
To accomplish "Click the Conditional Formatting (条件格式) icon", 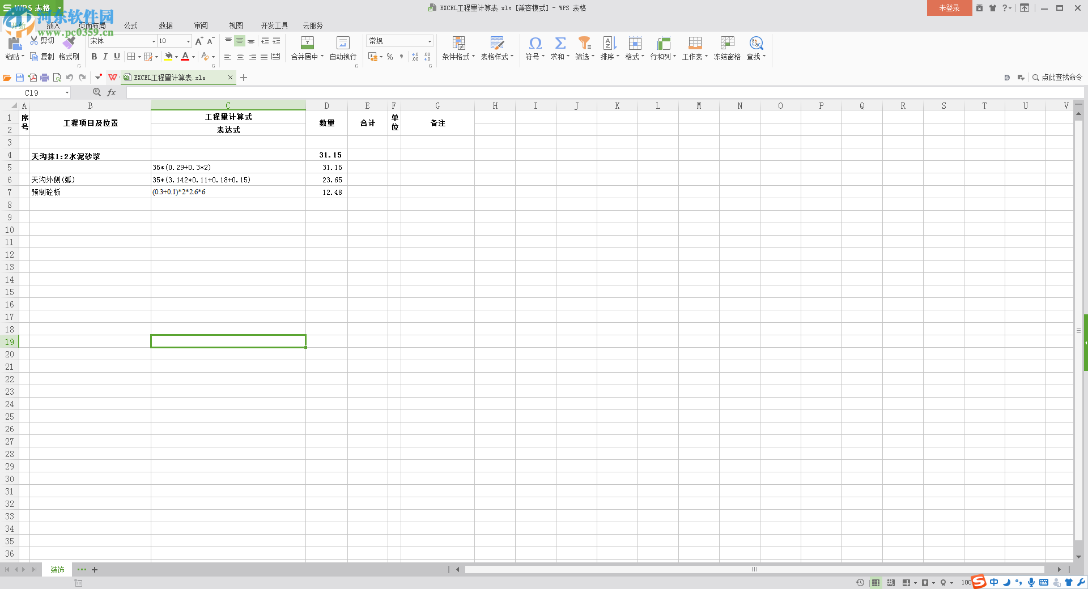I will (x=458, y=43).
